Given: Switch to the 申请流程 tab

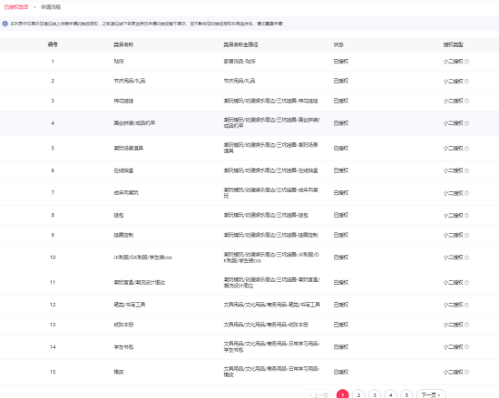Looking at the screenshot, I should pos(51,7).
